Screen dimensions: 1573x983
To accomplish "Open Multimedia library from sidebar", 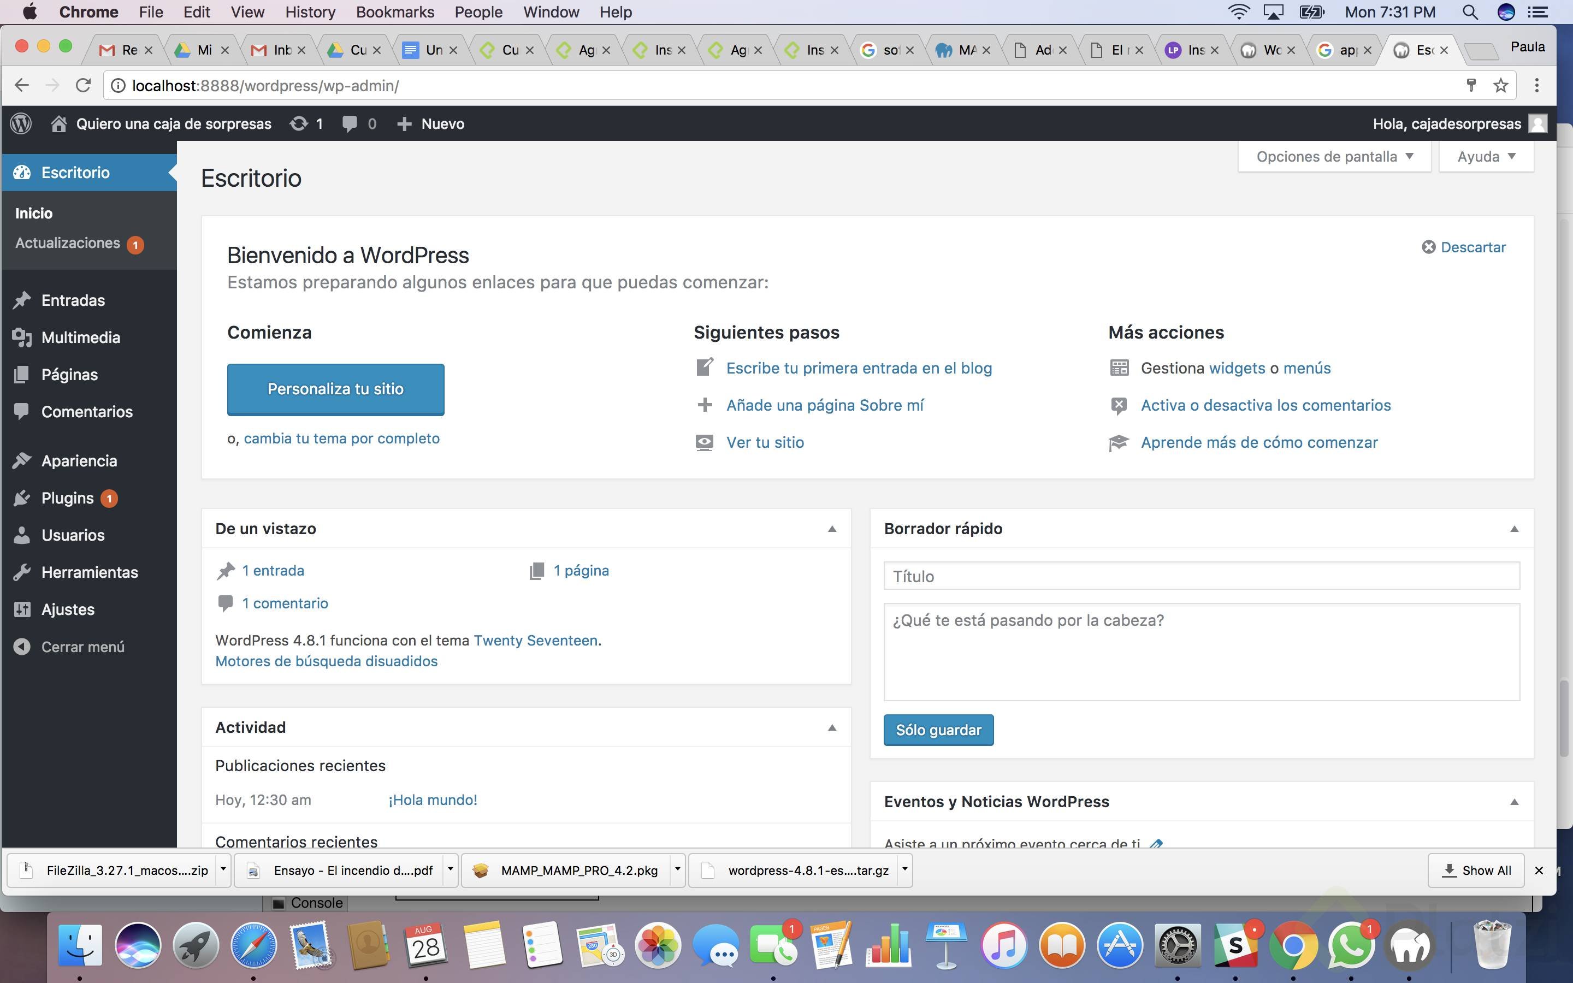I will coord(80,337).
